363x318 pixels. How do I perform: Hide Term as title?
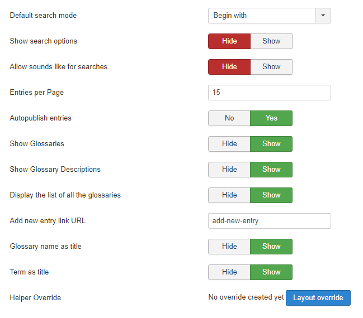[229, 272]
